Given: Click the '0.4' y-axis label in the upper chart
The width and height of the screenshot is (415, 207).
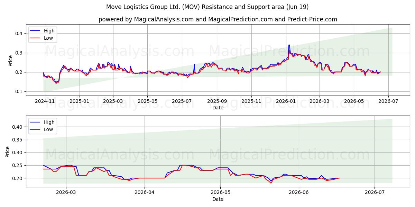Looking at the screenshot, I should coord(19,33).
